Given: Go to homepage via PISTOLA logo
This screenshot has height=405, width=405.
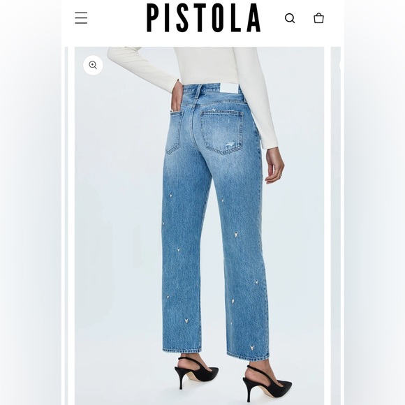Looking at the screenshot, I should 203,17.
